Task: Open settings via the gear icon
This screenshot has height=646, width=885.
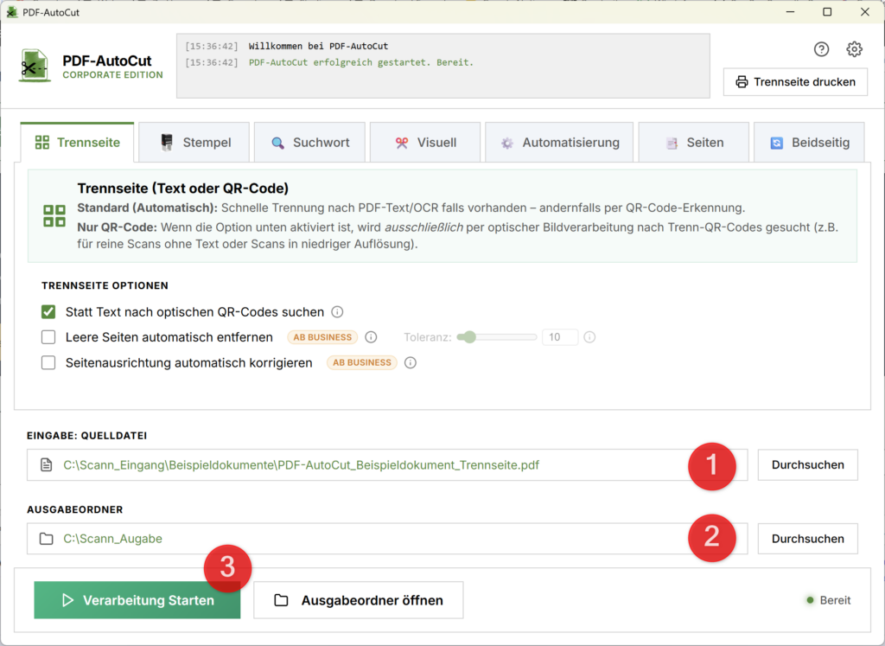Action: point(854,49)
